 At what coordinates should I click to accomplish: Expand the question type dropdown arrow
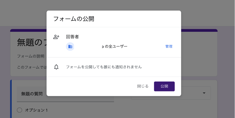click(204, 93)
